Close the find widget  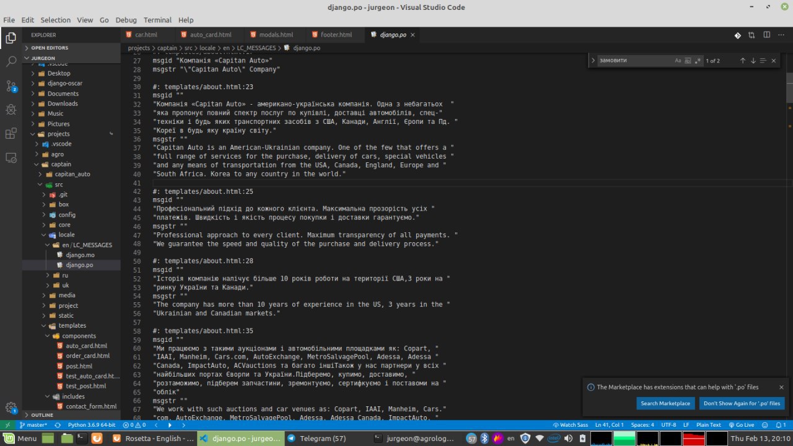pyautogui.click(x=774, y=61)
